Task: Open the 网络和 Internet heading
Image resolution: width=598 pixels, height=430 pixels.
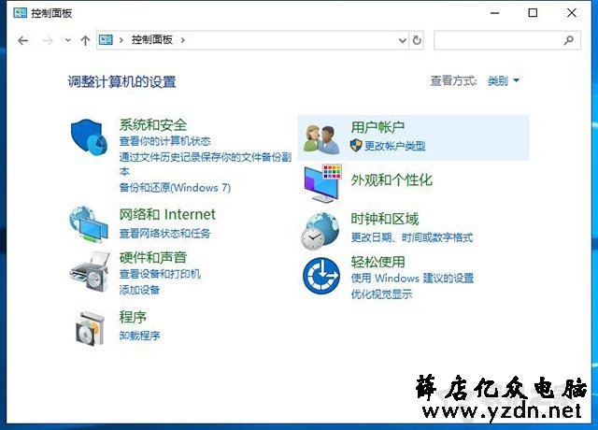Action: point(167,214)
